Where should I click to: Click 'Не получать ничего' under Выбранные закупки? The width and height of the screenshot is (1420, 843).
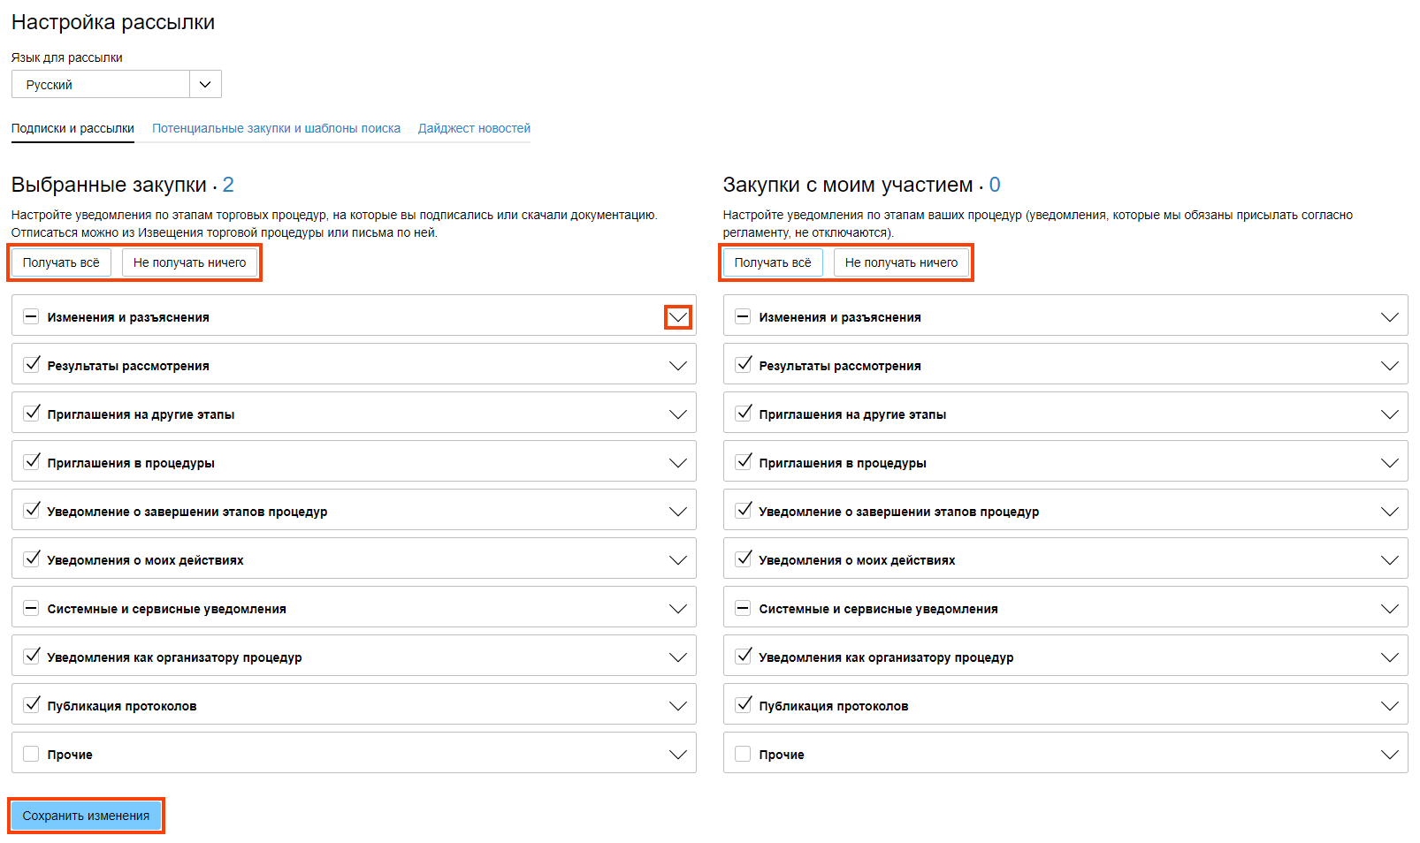189,262
